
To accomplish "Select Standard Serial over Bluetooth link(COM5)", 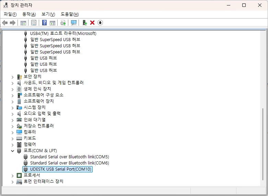I will (x=70, y=157).
